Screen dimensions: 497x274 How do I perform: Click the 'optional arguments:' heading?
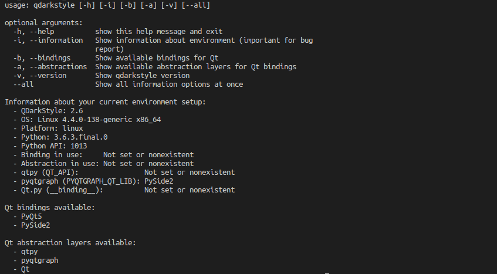click(43, 23)
